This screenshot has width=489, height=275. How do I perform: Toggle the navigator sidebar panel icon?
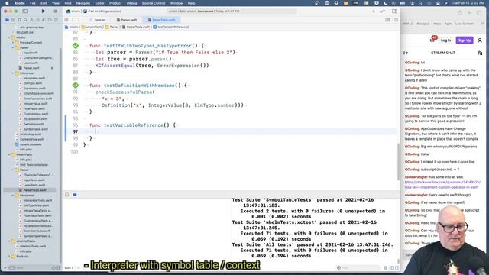(x=25, y=11)
